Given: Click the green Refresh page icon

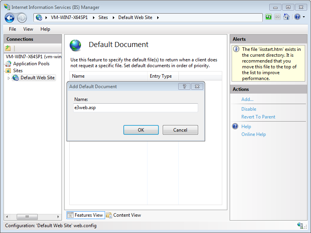Looking at the screenshot, I should 269,17.
